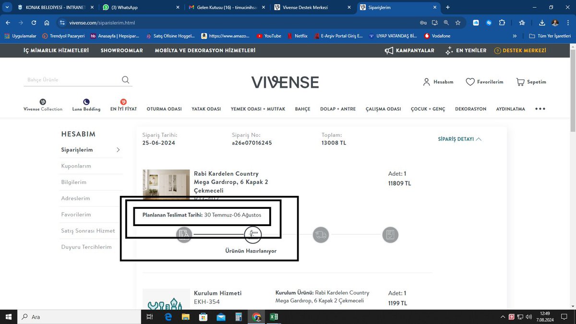Screen dimensions: 576x324
Task: Open Chrome downloads icon
Action: [542, 23]
